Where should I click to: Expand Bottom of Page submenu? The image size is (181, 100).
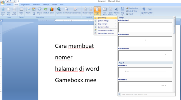[106, 21]
